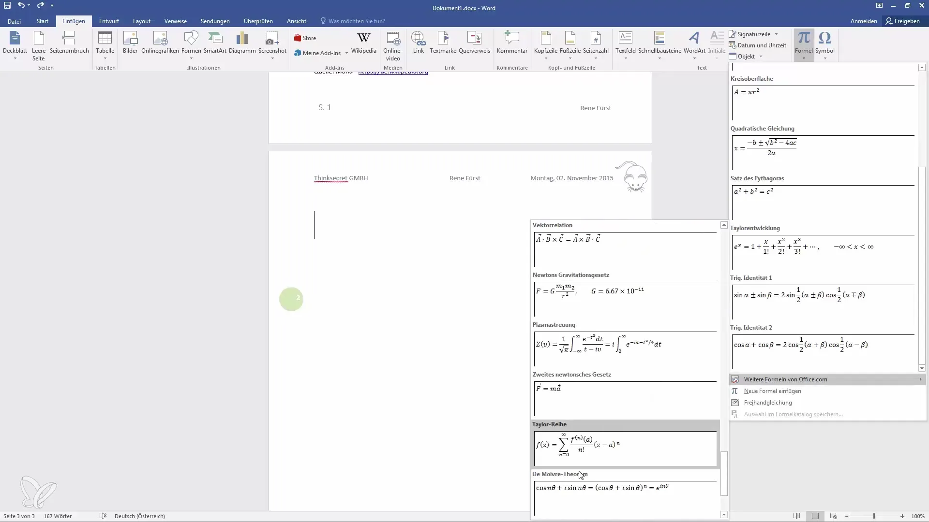929x522 pixels.
Task: Insert a Textfeld text box
Action: point(626,46)
